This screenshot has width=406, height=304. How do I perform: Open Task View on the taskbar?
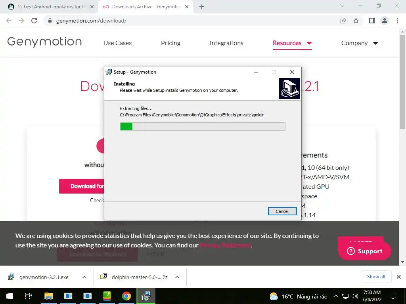click(x=29, y=296)
